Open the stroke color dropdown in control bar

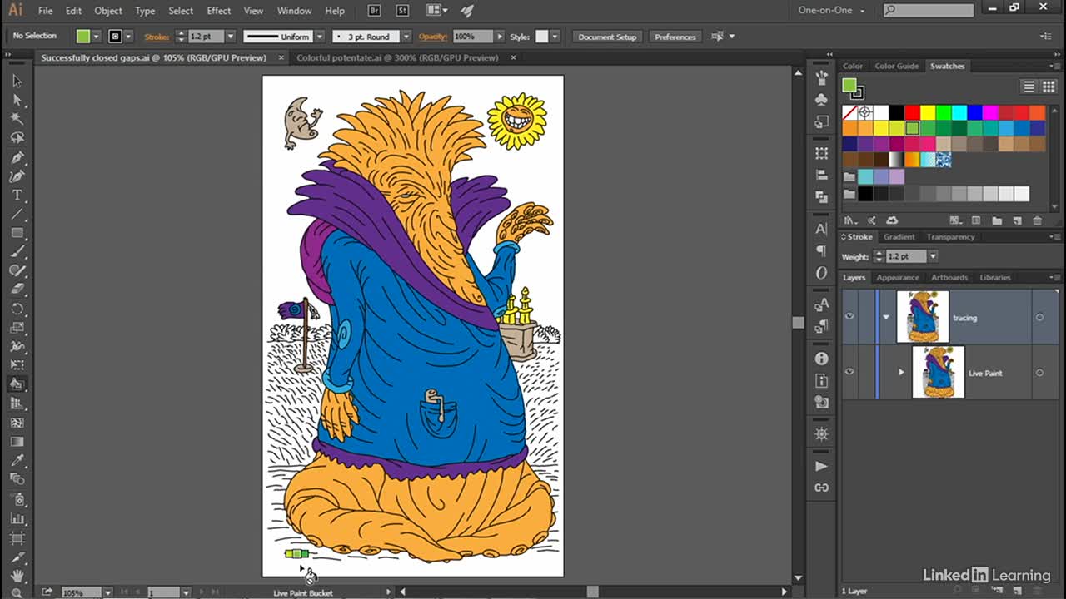pyautogui.click(x=128, y=37)
